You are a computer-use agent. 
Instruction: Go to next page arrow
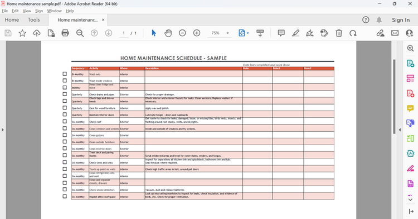click(109, 33)
